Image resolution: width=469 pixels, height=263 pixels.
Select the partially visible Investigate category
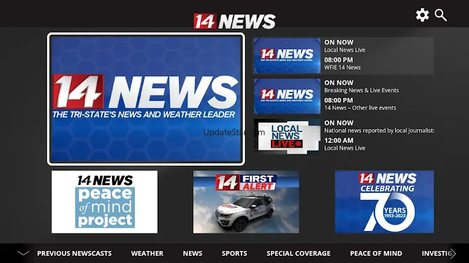[x=435, y=253]
